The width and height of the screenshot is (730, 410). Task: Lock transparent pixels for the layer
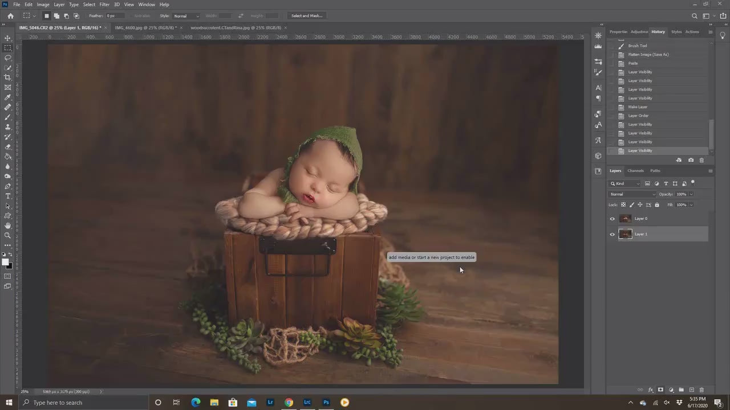tap(623, 204)
